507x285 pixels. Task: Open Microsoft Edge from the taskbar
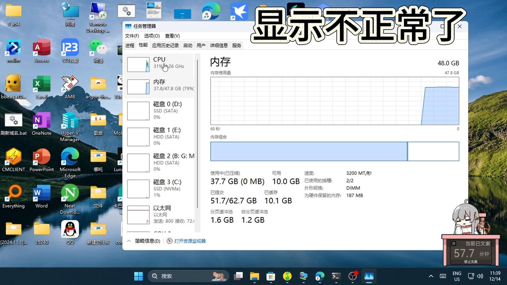[319, 276]
